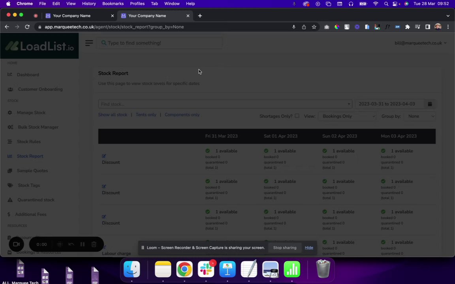
Task: Click Fri 31 Mar 2023 column header
Action: (222, 136)
